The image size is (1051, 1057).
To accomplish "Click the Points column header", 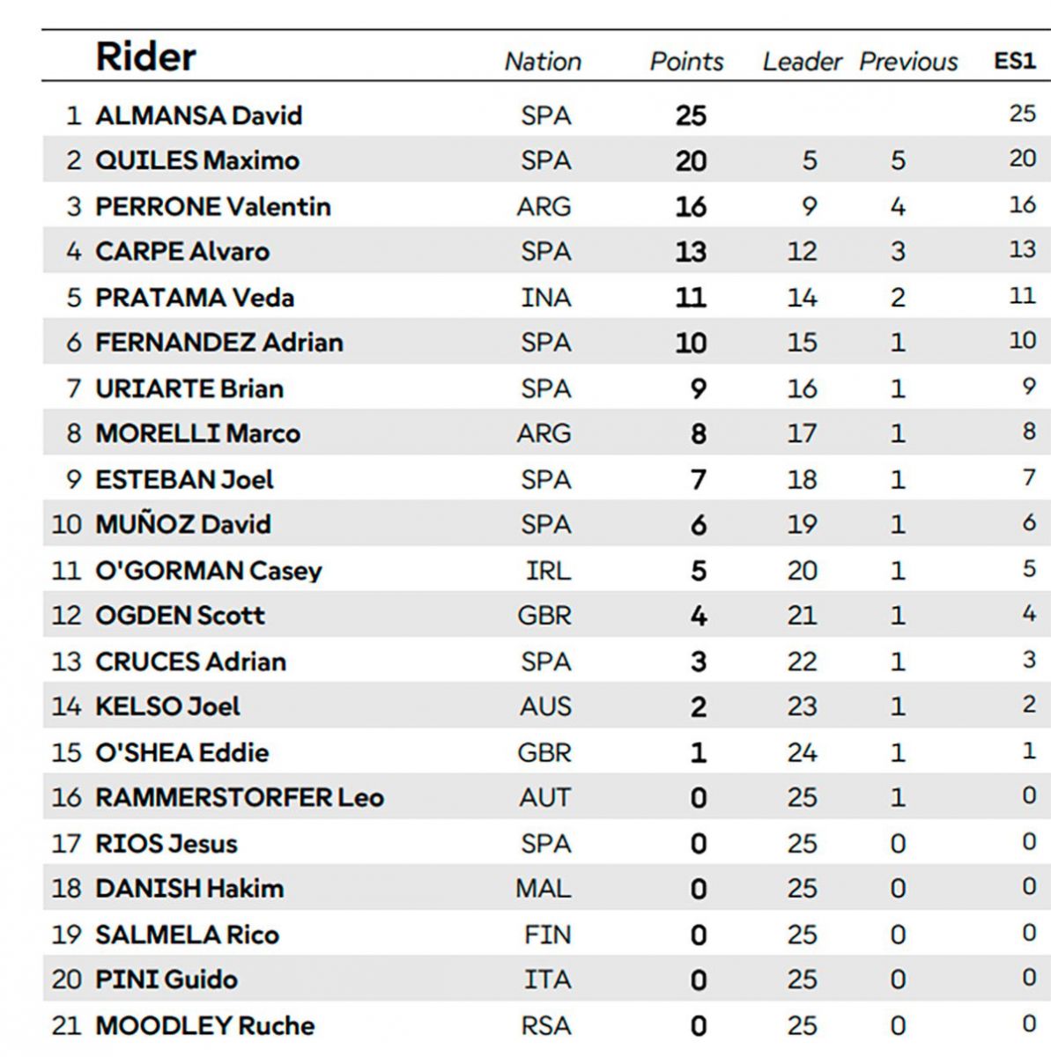I will click(686, 62).
